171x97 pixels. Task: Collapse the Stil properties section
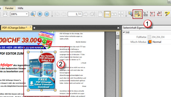tap(124, 32)
